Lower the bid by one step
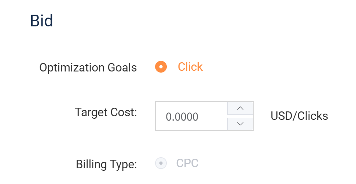The height and width of the screenshot is (184, 356). pyautogui.click(x=241, y=124)
